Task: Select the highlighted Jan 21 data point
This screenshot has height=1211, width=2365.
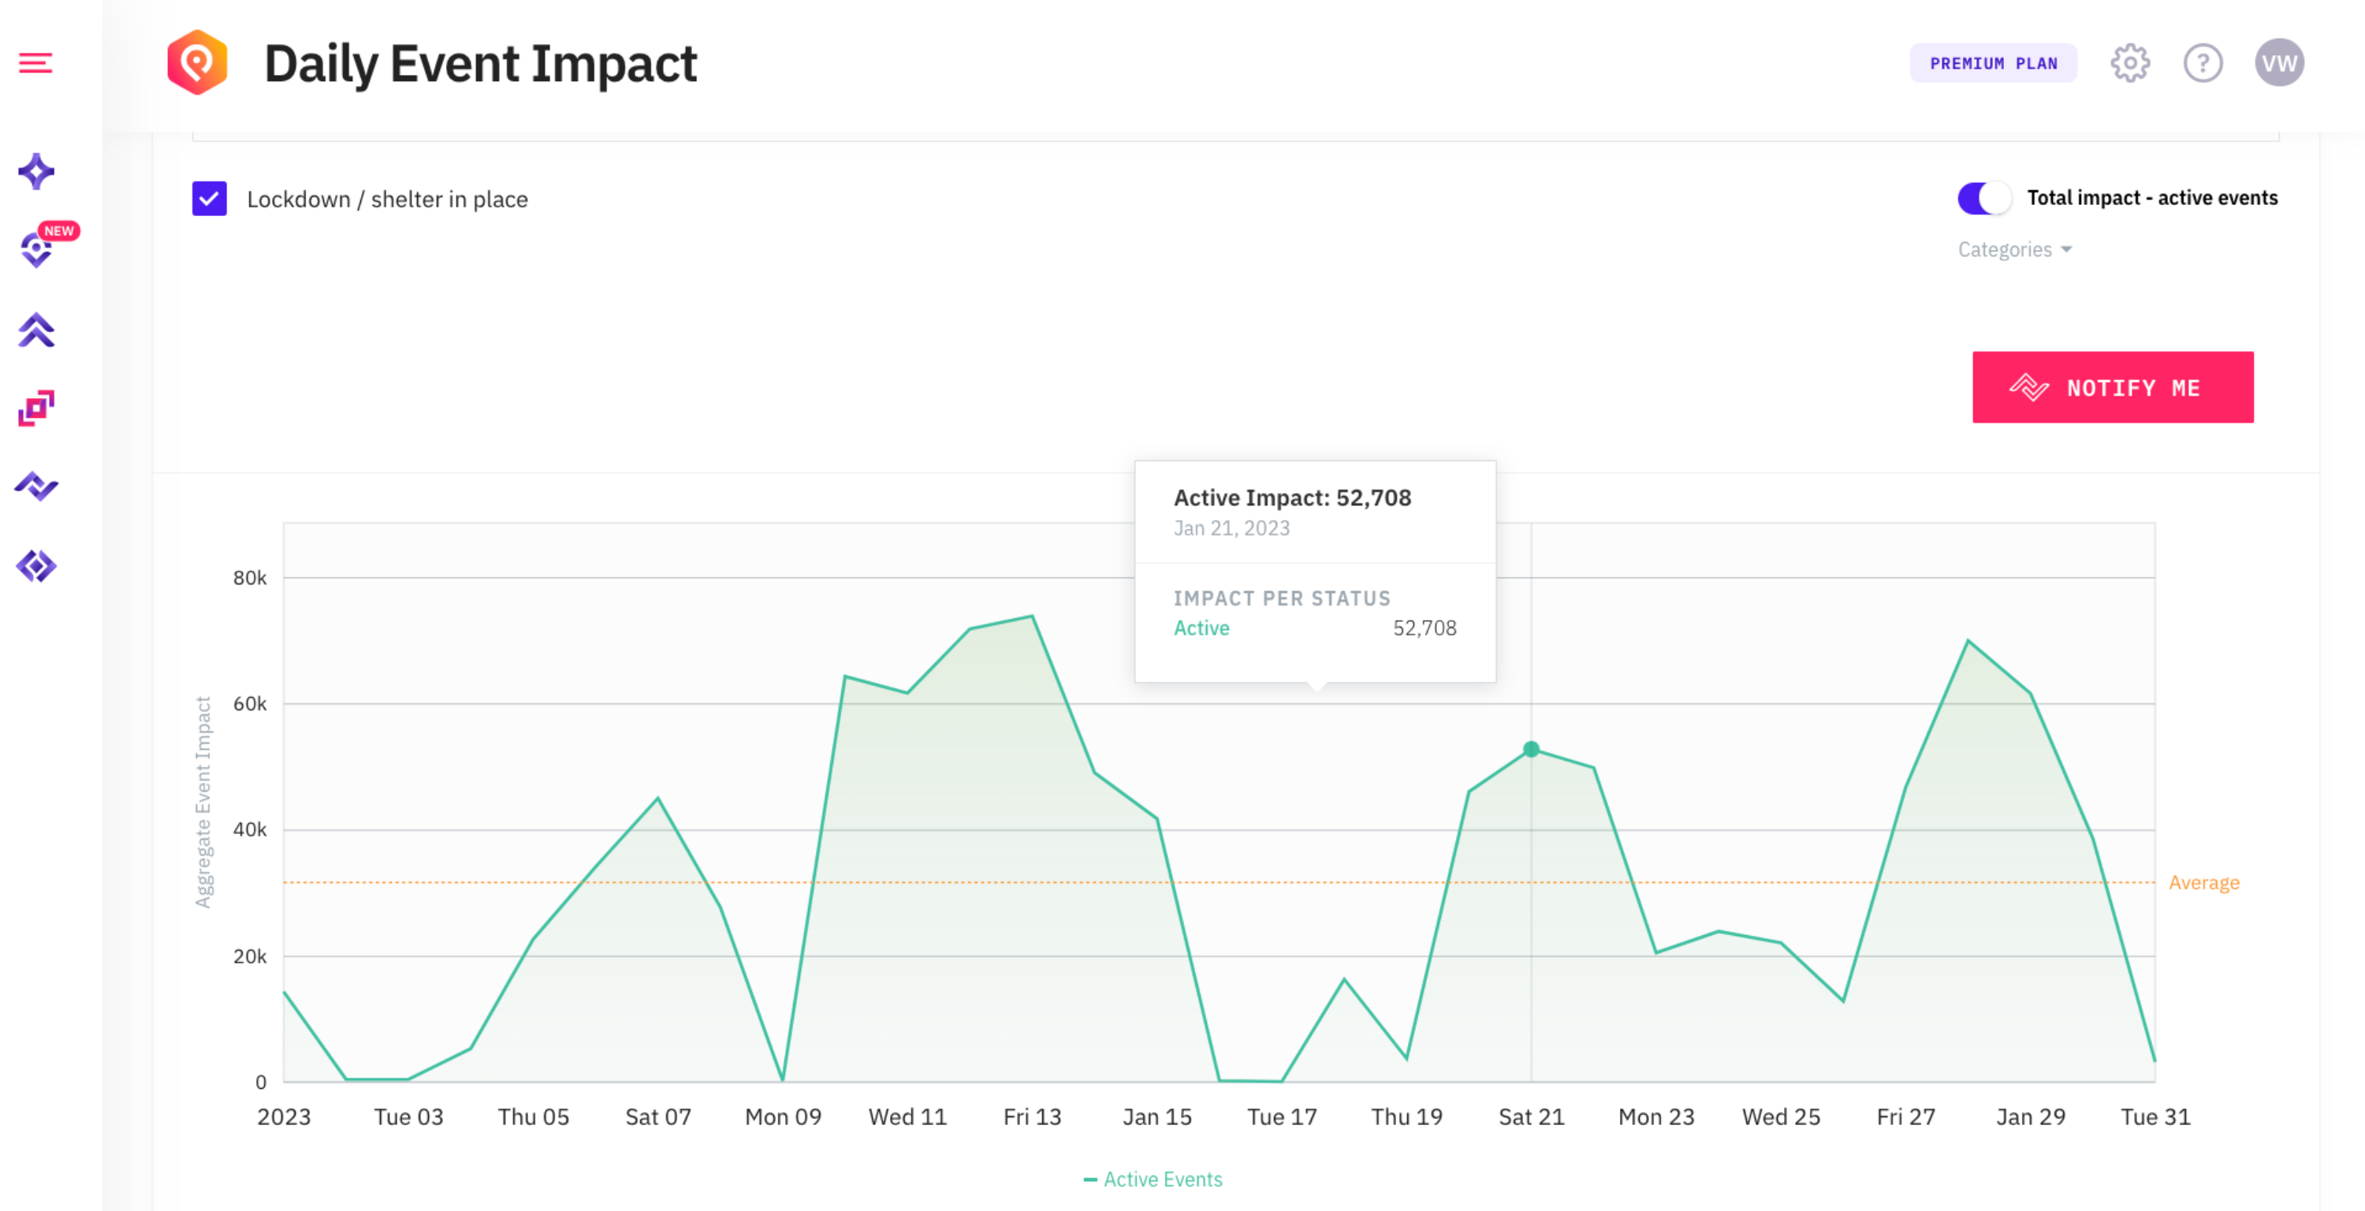Action: pyautogui.click(x=1530, y=750)
